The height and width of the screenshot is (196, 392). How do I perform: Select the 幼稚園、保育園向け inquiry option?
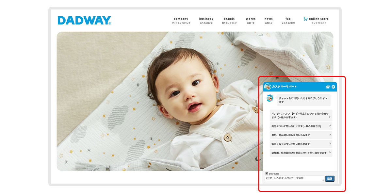(x=301, y=153)
